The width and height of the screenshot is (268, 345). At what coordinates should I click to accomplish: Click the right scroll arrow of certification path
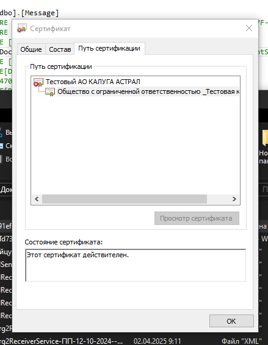[234, 199]
